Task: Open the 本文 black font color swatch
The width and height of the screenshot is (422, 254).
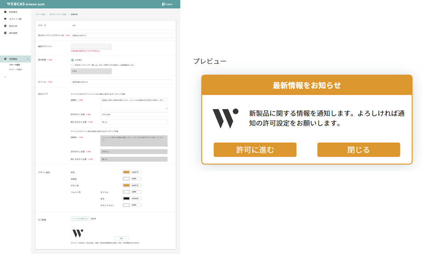Action: click(126, 199)
